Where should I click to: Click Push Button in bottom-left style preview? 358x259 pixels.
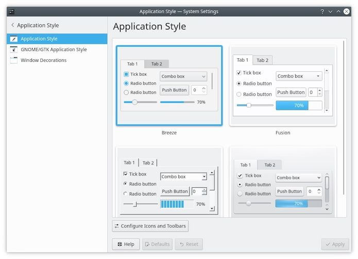(x=175, y=191)
